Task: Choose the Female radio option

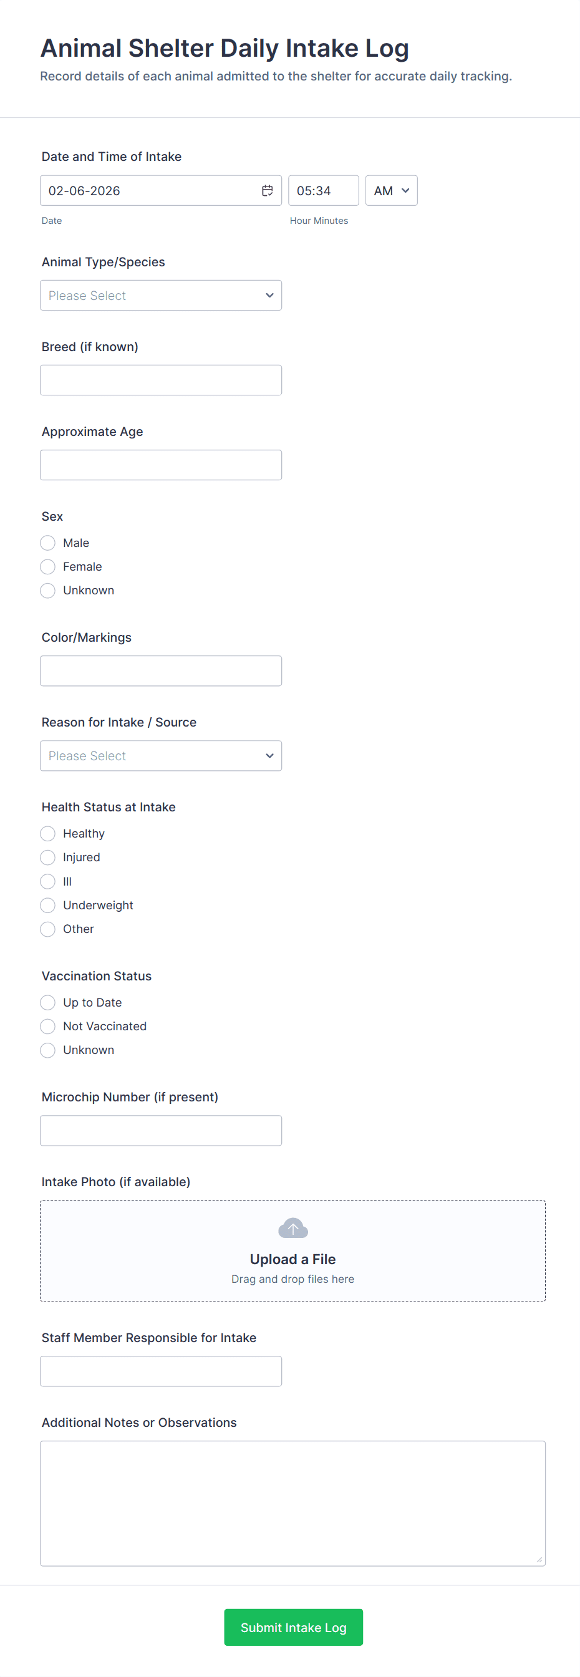Action: (x=47, y=567)
